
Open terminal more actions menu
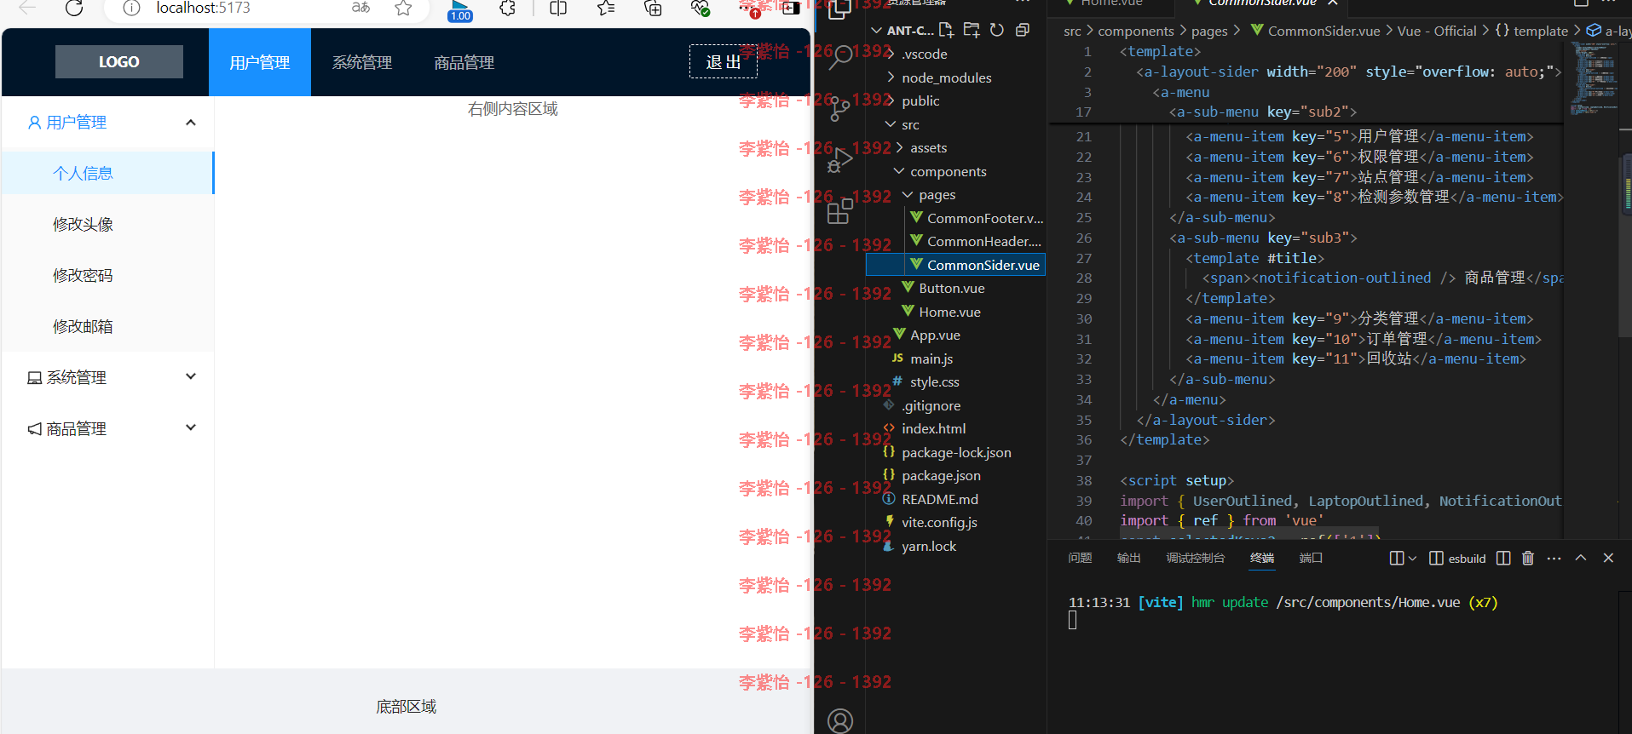(1554, 558)
